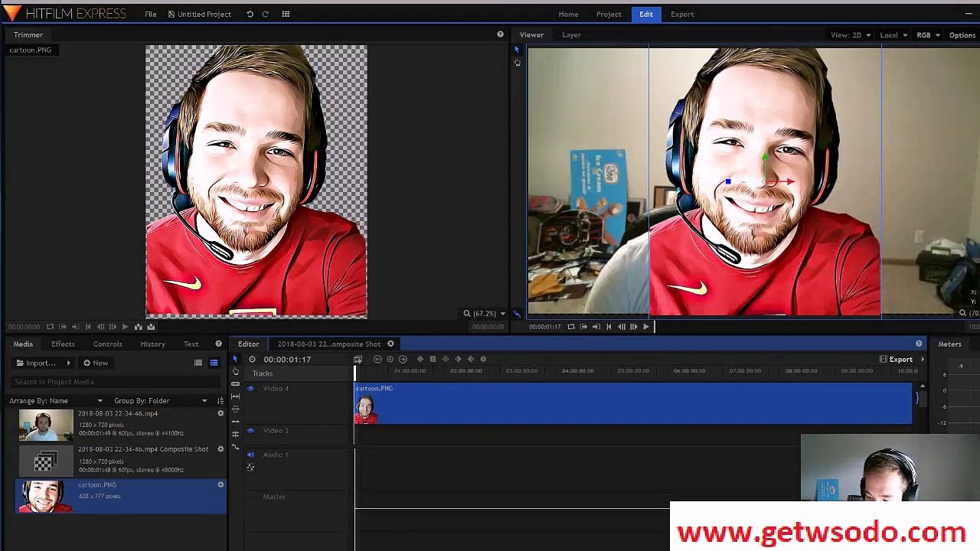Go to previous keyframe in timeline
Image resolution: width=980 pixels, height=551 pixels.
click(377, 359)
